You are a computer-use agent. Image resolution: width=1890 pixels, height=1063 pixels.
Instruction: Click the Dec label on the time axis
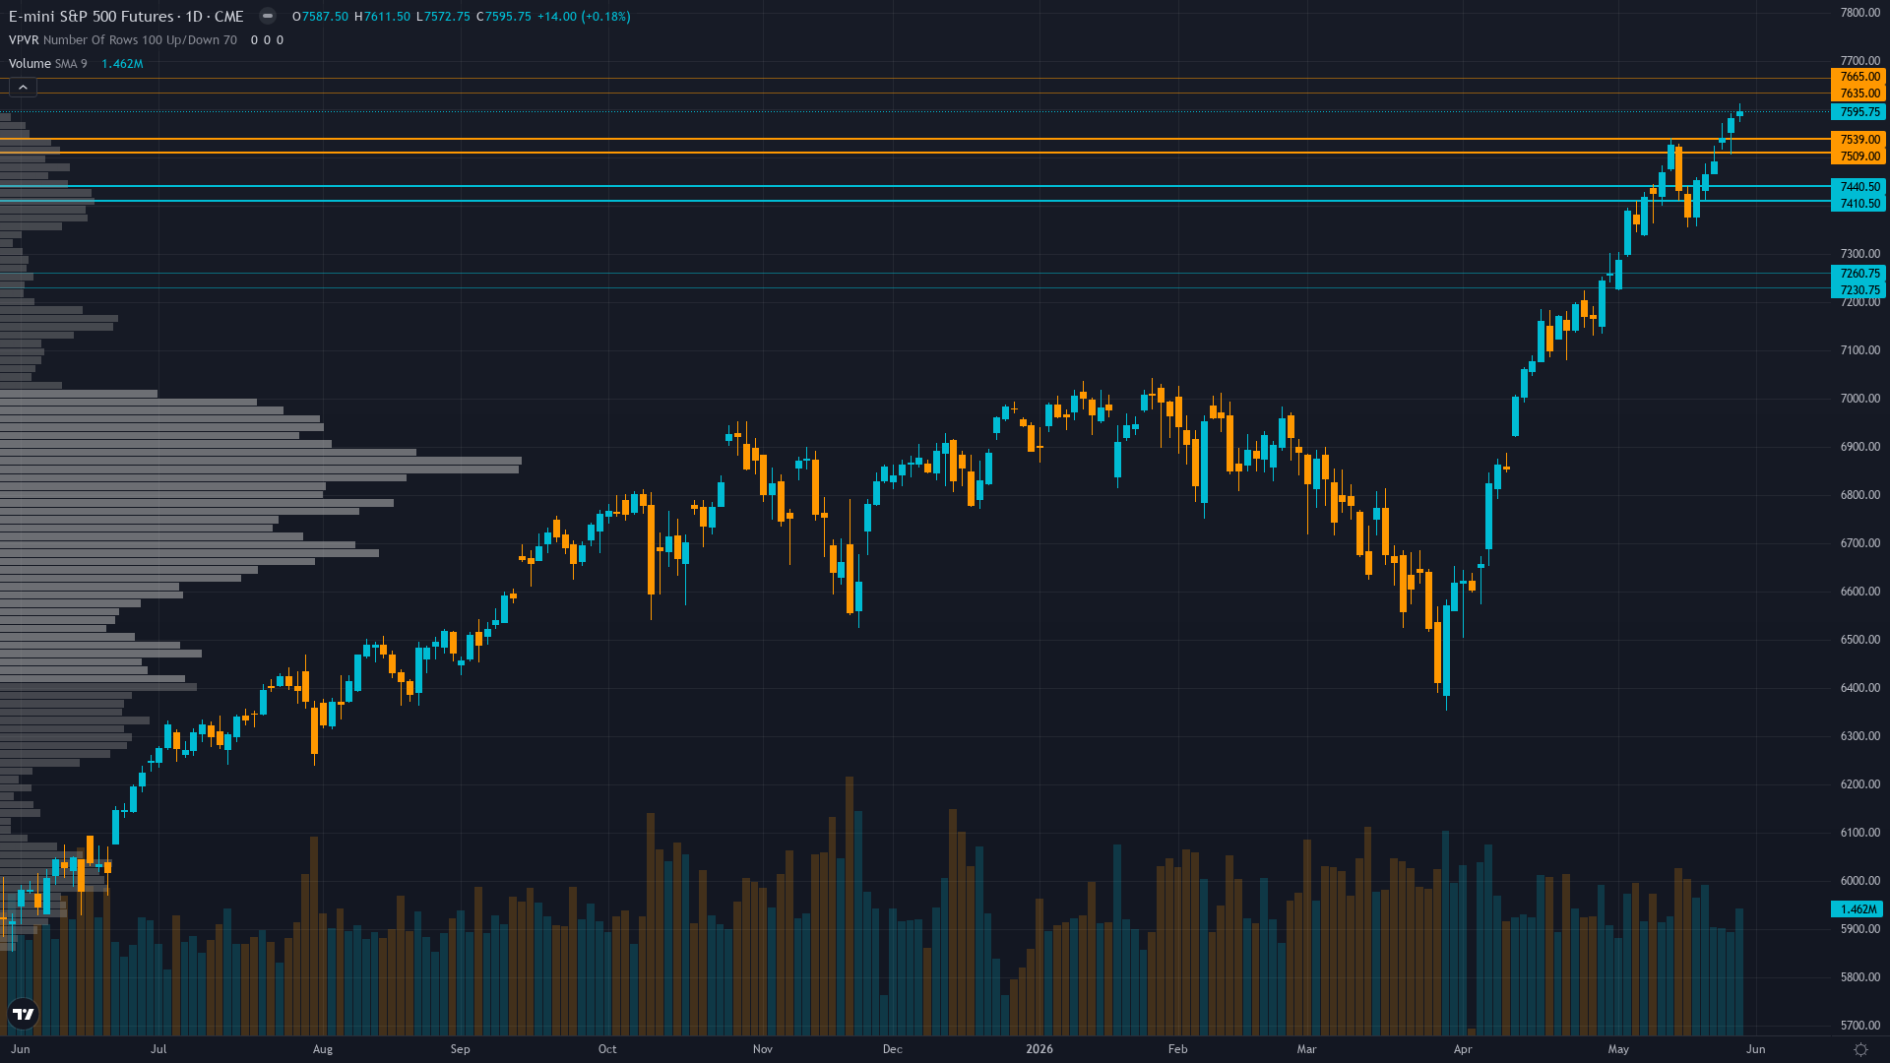click(893, 1049)
